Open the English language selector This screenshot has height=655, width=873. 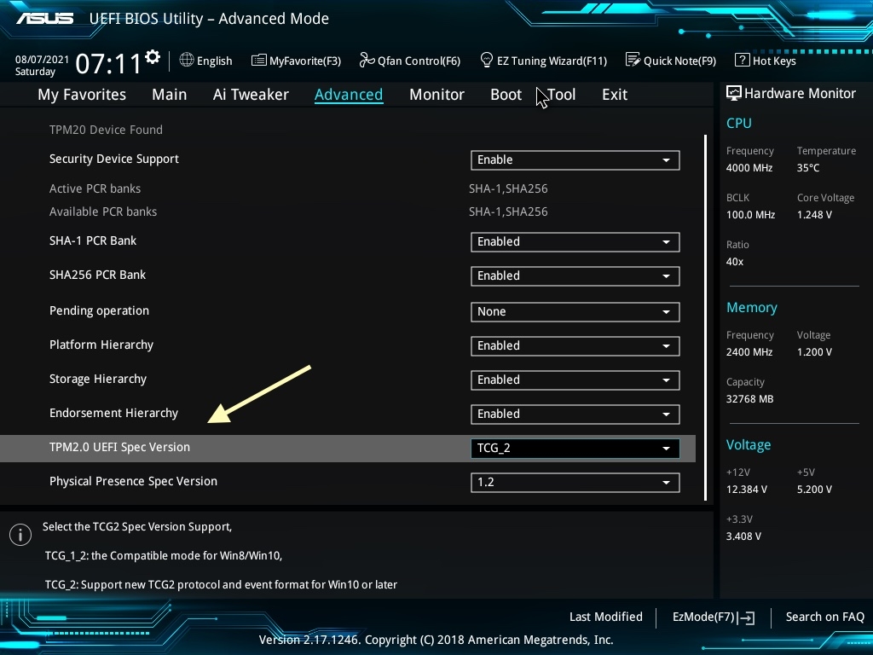tap(205, 61)
